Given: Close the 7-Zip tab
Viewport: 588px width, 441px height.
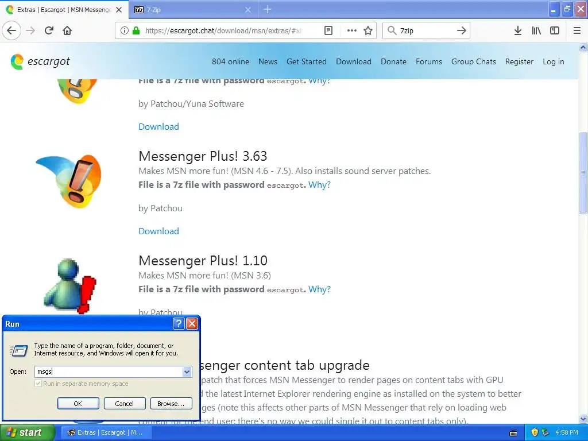Looking at the screenshot, I should [x=248, y=10].
